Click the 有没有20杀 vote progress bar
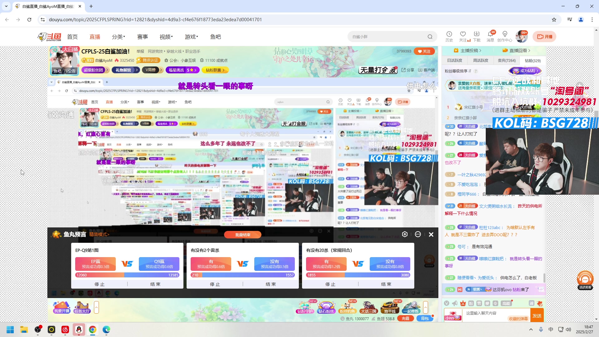Screen dimensions: 599x337 point(358,275)
